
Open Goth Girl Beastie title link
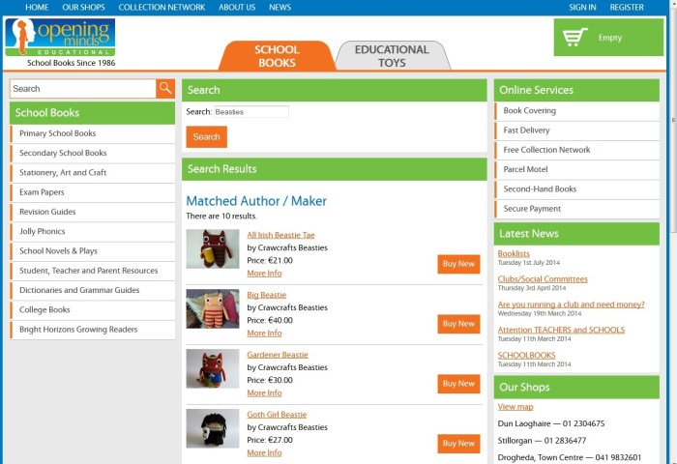[x=277, y=415]
